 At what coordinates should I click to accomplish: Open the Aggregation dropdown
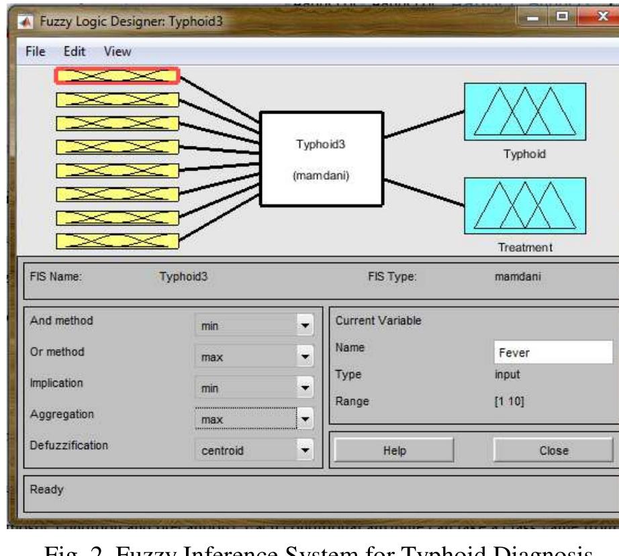[x=254, y=419]
